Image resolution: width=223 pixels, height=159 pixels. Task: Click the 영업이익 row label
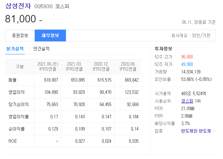click(17, 92)
